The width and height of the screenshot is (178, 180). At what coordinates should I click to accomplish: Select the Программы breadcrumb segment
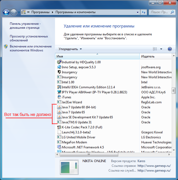pyautogui.click(x=40, y=12)
